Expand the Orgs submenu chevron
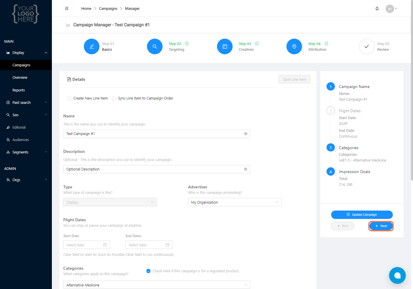413x289 pixels. 46,180
